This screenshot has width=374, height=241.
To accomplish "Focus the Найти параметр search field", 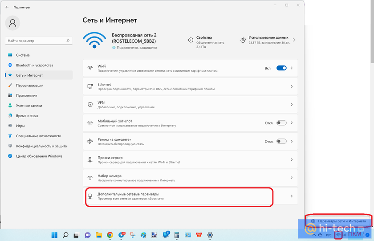I will coord(39,41).
